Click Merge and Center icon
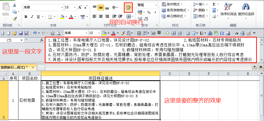The height and width of the screenshot is (121, 264). click(x=128, y=16)
